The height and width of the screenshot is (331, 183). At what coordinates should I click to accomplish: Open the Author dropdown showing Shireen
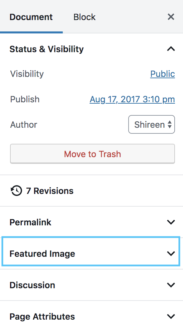coord(152,124)
